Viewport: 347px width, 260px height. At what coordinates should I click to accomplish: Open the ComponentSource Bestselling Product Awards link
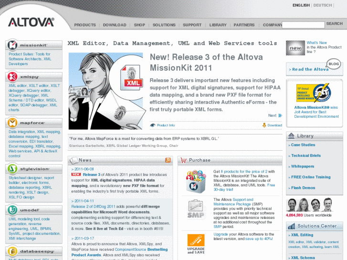pyautogui.click(x=119, y=252)
